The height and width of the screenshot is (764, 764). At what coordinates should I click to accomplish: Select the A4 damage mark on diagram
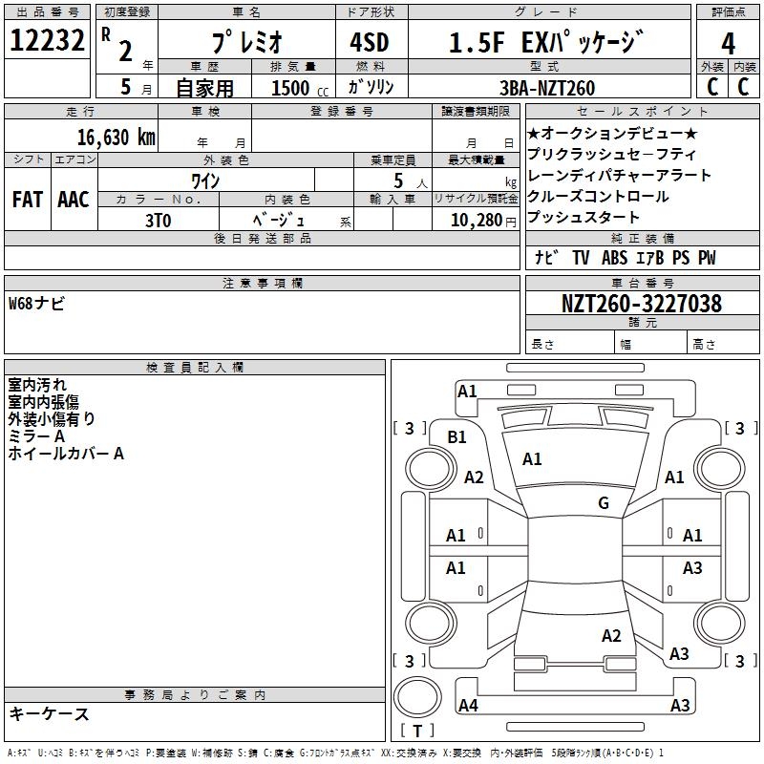click(x=468, y=705)
